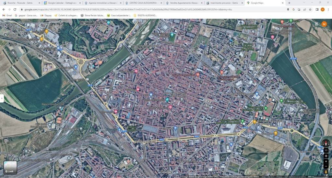Click the Ponte Cittadella landmark marker
The image size is (332, 178).
pos(129,46)
